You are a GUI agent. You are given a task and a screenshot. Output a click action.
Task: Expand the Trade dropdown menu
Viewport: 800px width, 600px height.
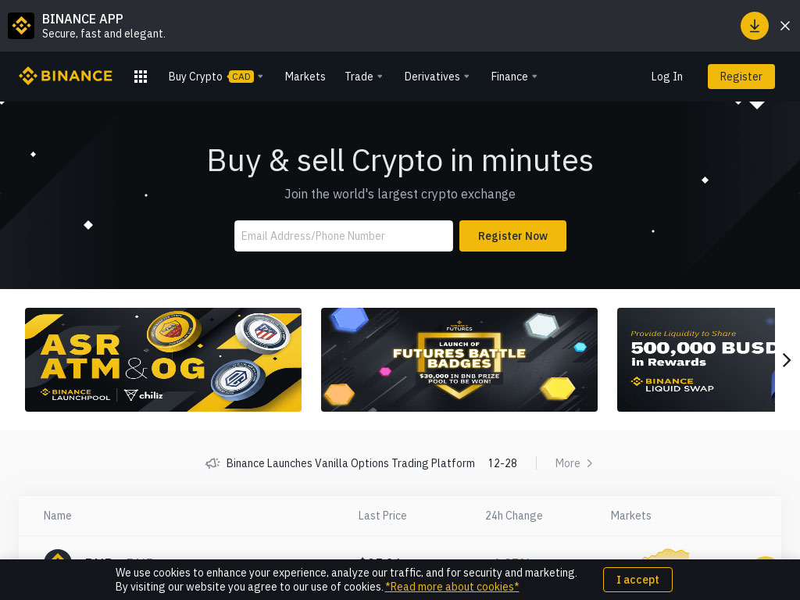point(364,77)
